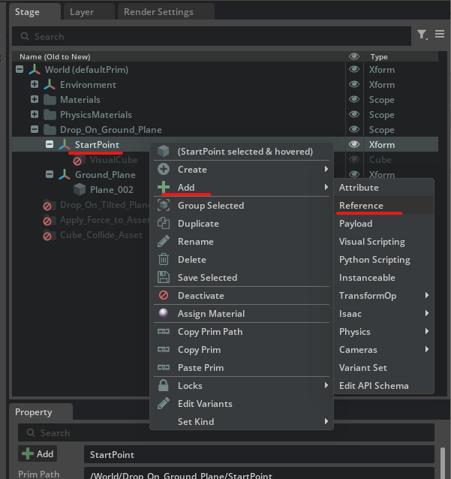Click the Duplicate icon in context menu
The width and height of the screenshot is (451, 479).
[x=163, y=224]
